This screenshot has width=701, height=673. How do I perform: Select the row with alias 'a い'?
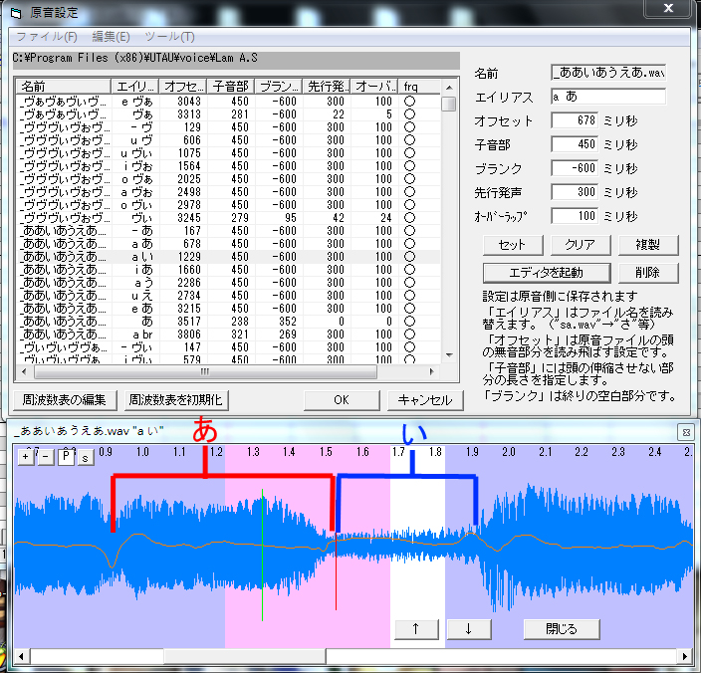pyautogui.click(x=228, y=257)
